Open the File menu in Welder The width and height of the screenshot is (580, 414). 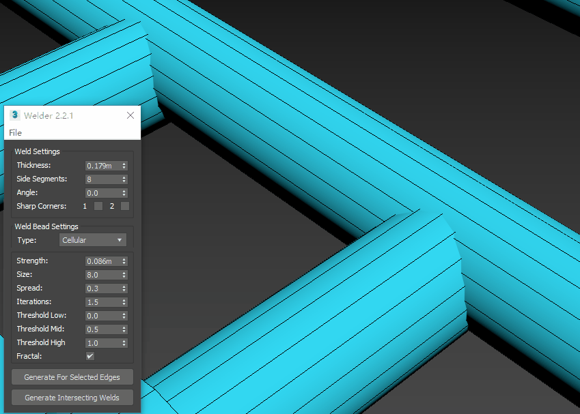(15, 132)
